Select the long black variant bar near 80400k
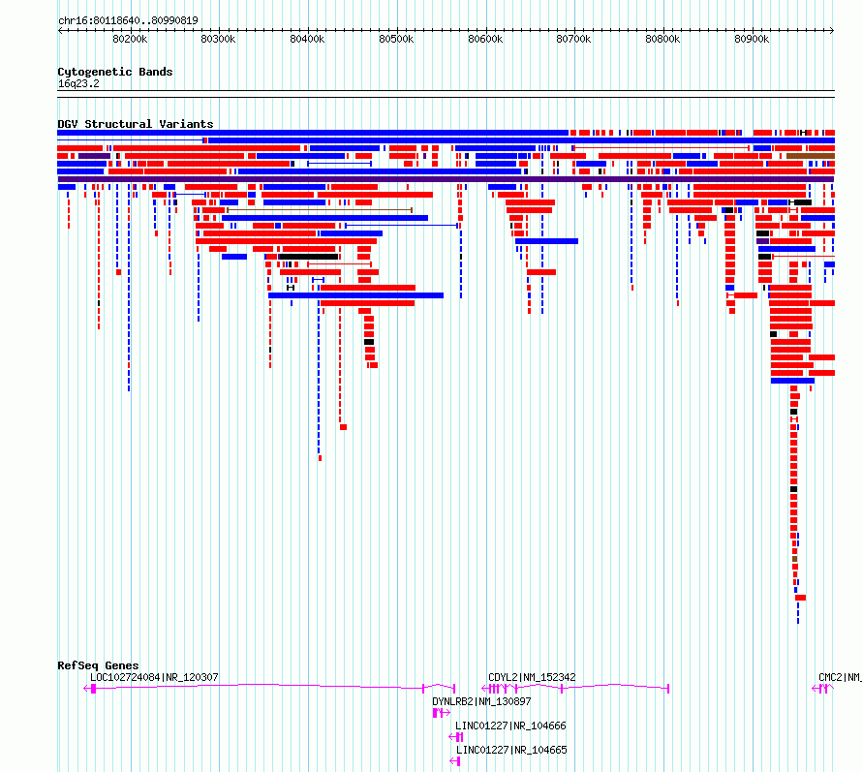 [308, 257]
